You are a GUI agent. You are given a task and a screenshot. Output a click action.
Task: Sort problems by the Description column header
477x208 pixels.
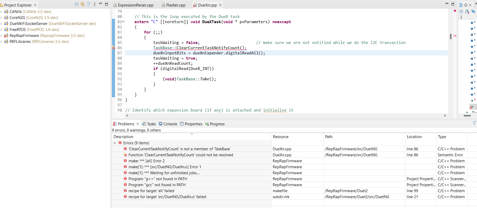pos(191,137)
